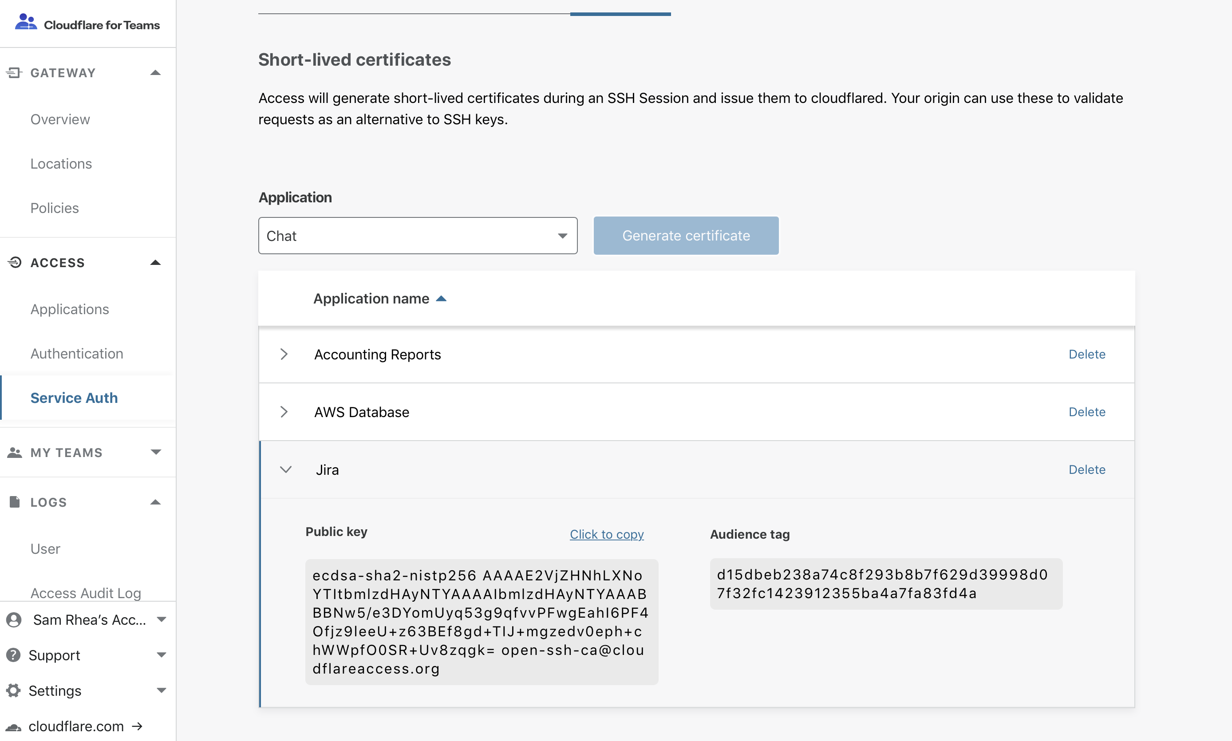Expand the AWS Database row

tap(284, 411)
